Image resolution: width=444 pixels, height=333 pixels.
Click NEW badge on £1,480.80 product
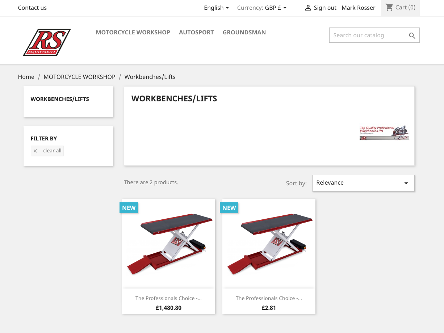point(129,208)
